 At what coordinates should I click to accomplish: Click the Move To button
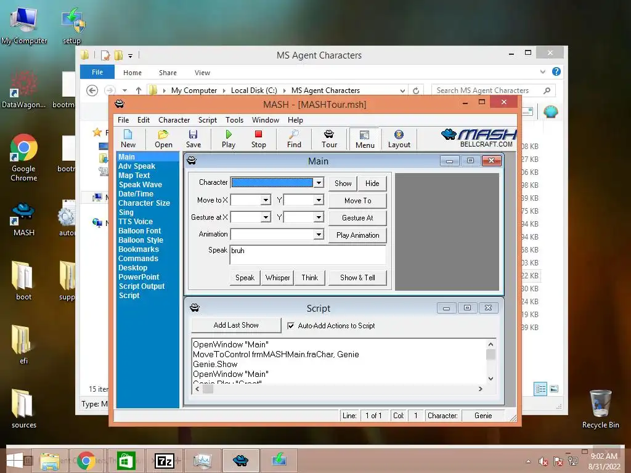pyautogui.click(x=358, y=200)
